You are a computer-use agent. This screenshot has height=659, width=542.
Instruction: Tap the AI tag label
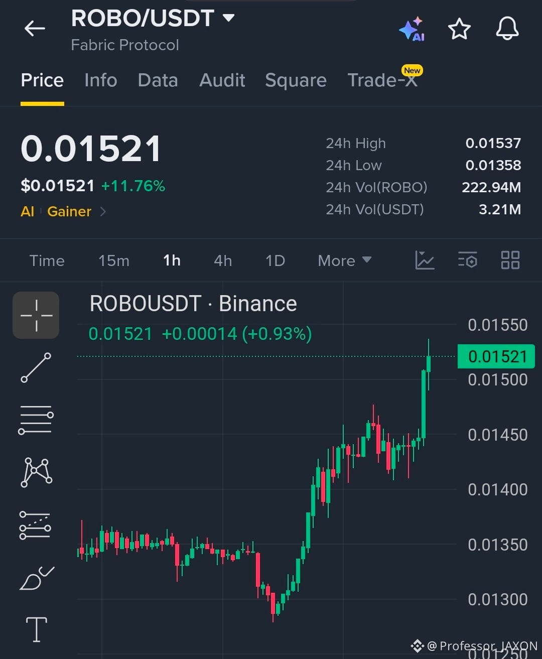pyautogui.click(x=28, y=211)
